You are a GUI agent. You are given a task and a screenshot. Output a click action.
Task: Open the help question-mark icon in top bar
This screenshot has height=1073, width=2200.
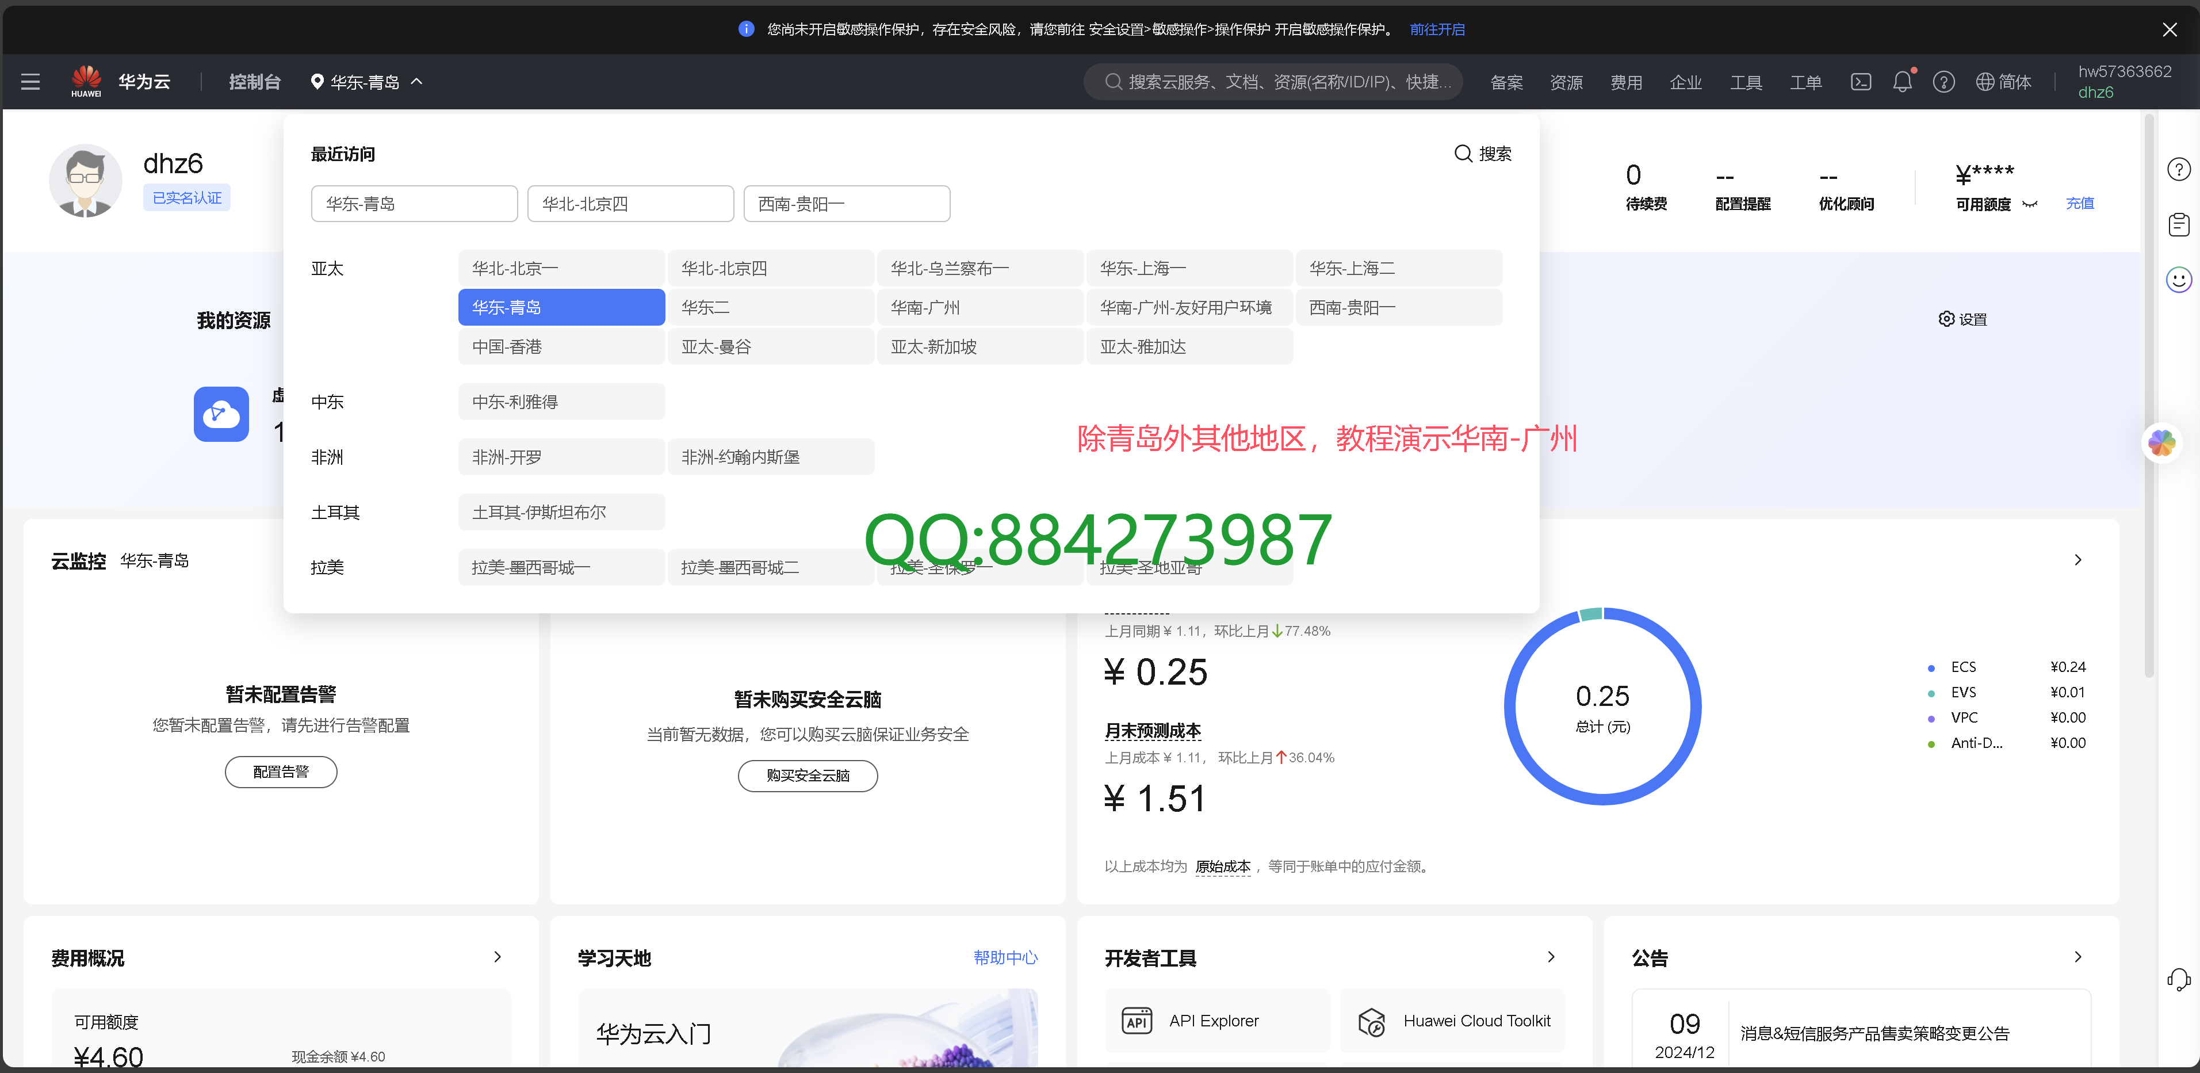tap(1944, 82)
